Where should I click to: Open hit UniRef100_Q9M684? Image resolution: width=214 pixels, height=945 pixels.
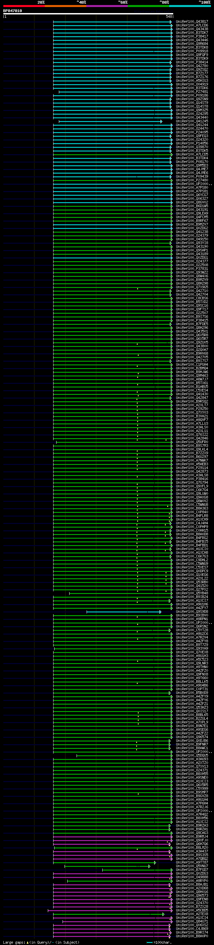point(192,44)
